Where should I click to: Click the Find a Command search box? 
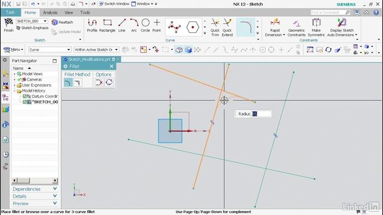pyautogui.click(x=330, y=12)
